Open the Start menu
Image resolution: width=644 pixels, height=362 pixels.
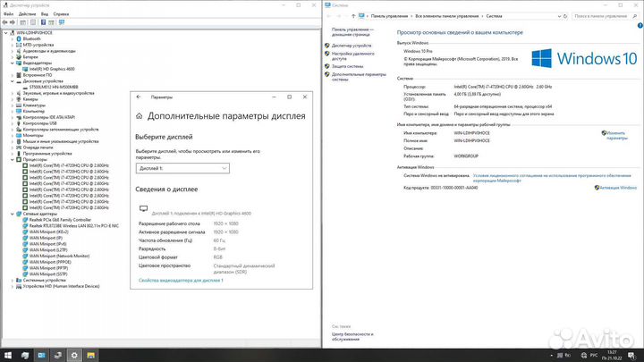tap(7, 355)
